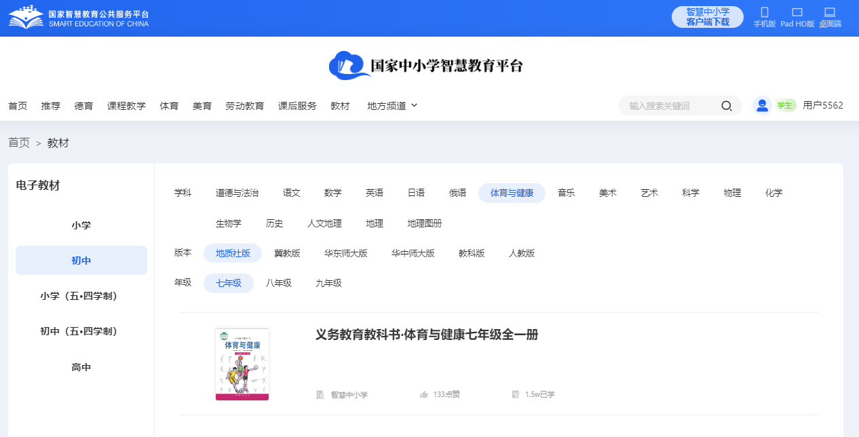This screenshot has width=859, height=437.
Task: Filter subject by 历史
Action: 275,223
